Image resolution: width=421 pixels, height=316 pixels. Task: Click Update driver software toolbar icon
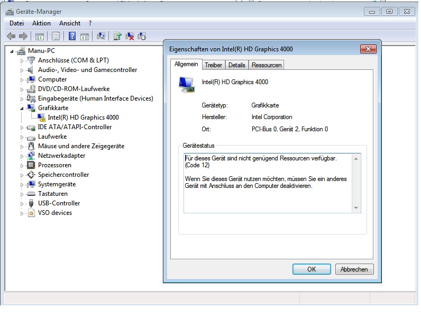(x=117, y=36)
